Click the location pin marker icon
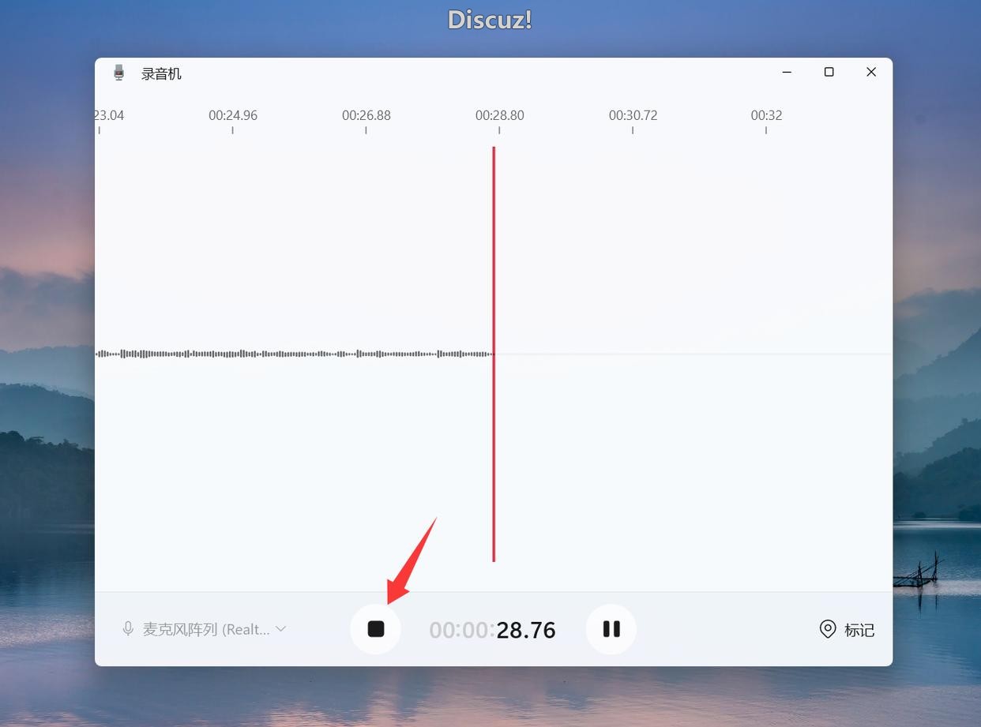Screen dimensions: 981x727 [x=827, y=629]
